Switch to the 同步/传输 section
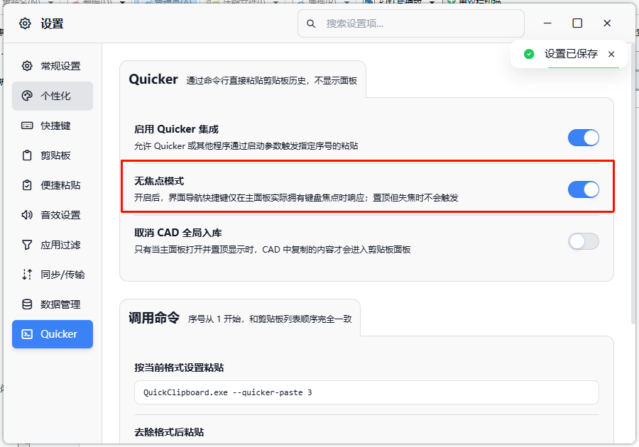 coord(53,275)
